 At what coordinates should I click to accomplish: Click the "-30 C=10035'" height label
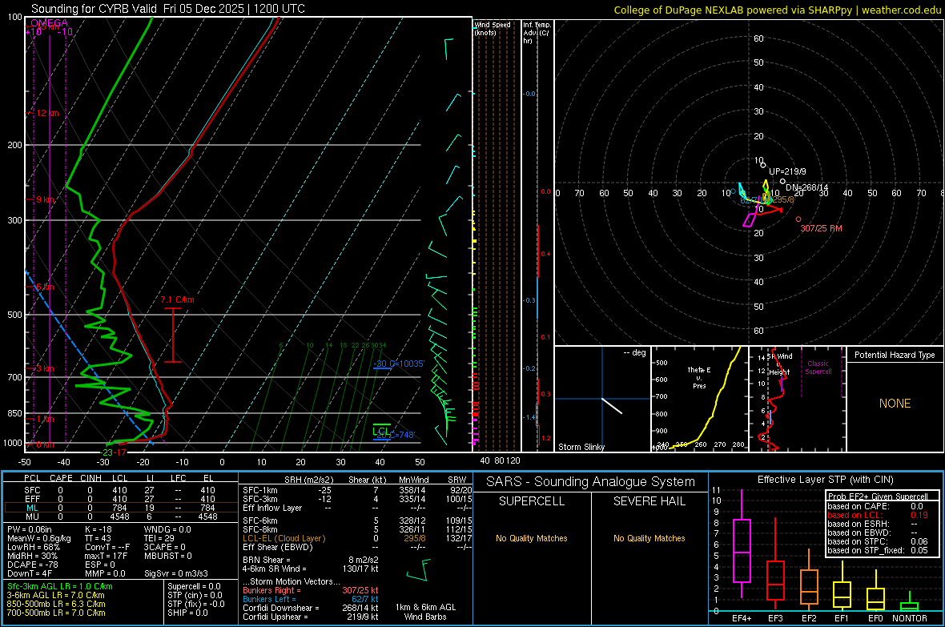click(399, 364)
